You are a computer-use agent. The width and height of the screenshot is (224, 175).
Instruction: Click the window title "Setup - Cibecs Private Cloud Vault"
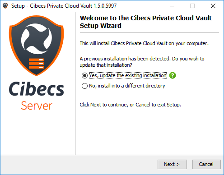click(64, 6)
